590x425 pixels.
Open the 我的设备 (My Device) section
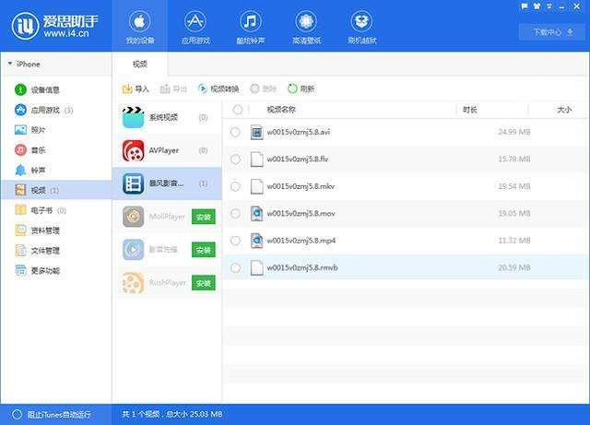point(139,27)
